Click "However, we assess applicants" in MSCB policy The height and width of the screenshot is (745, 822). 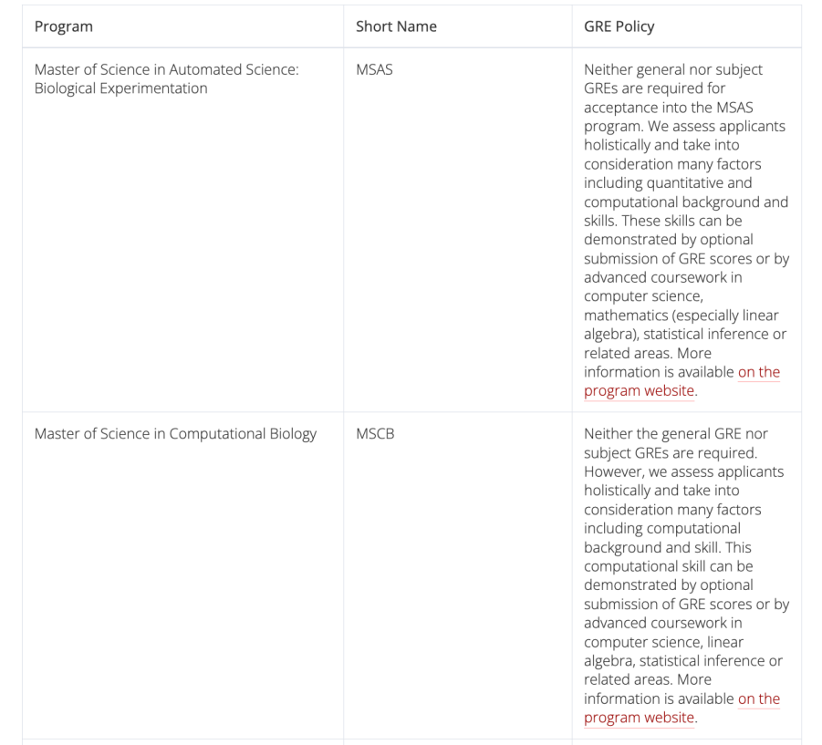tap(683, 471)
